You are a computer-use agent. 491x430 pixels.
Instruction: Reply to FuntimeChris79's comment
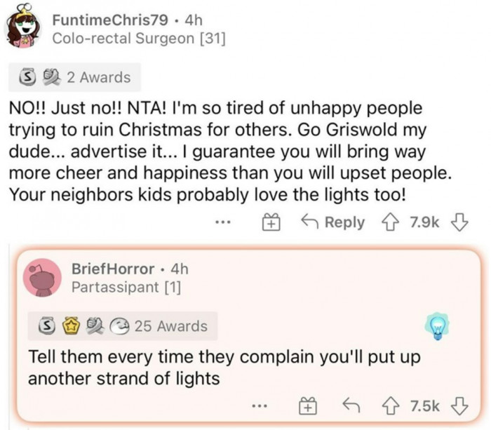333,222
